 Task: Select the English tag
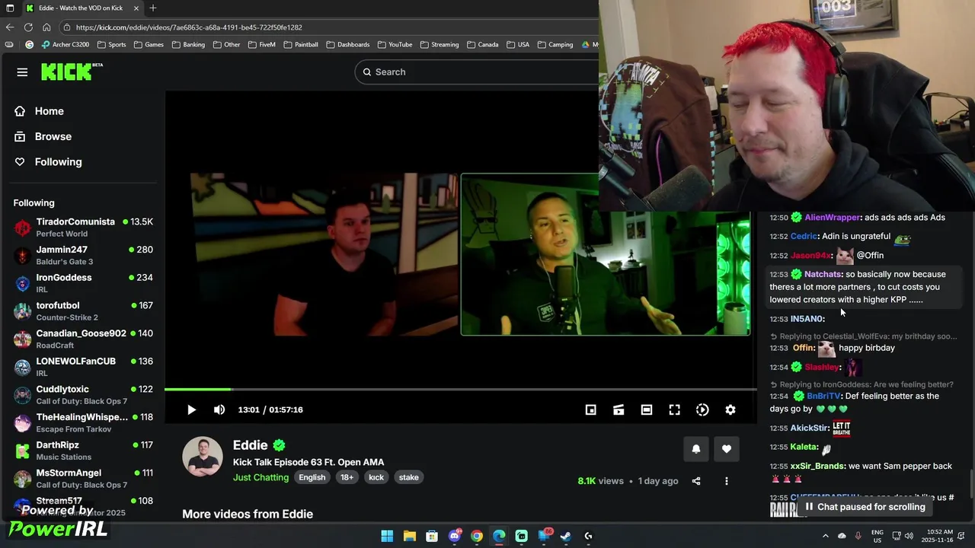point(312,477)
